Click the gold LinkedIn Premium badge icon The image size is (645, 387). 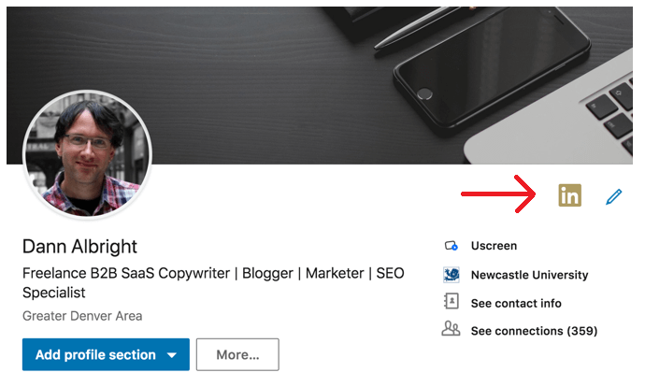569,195
